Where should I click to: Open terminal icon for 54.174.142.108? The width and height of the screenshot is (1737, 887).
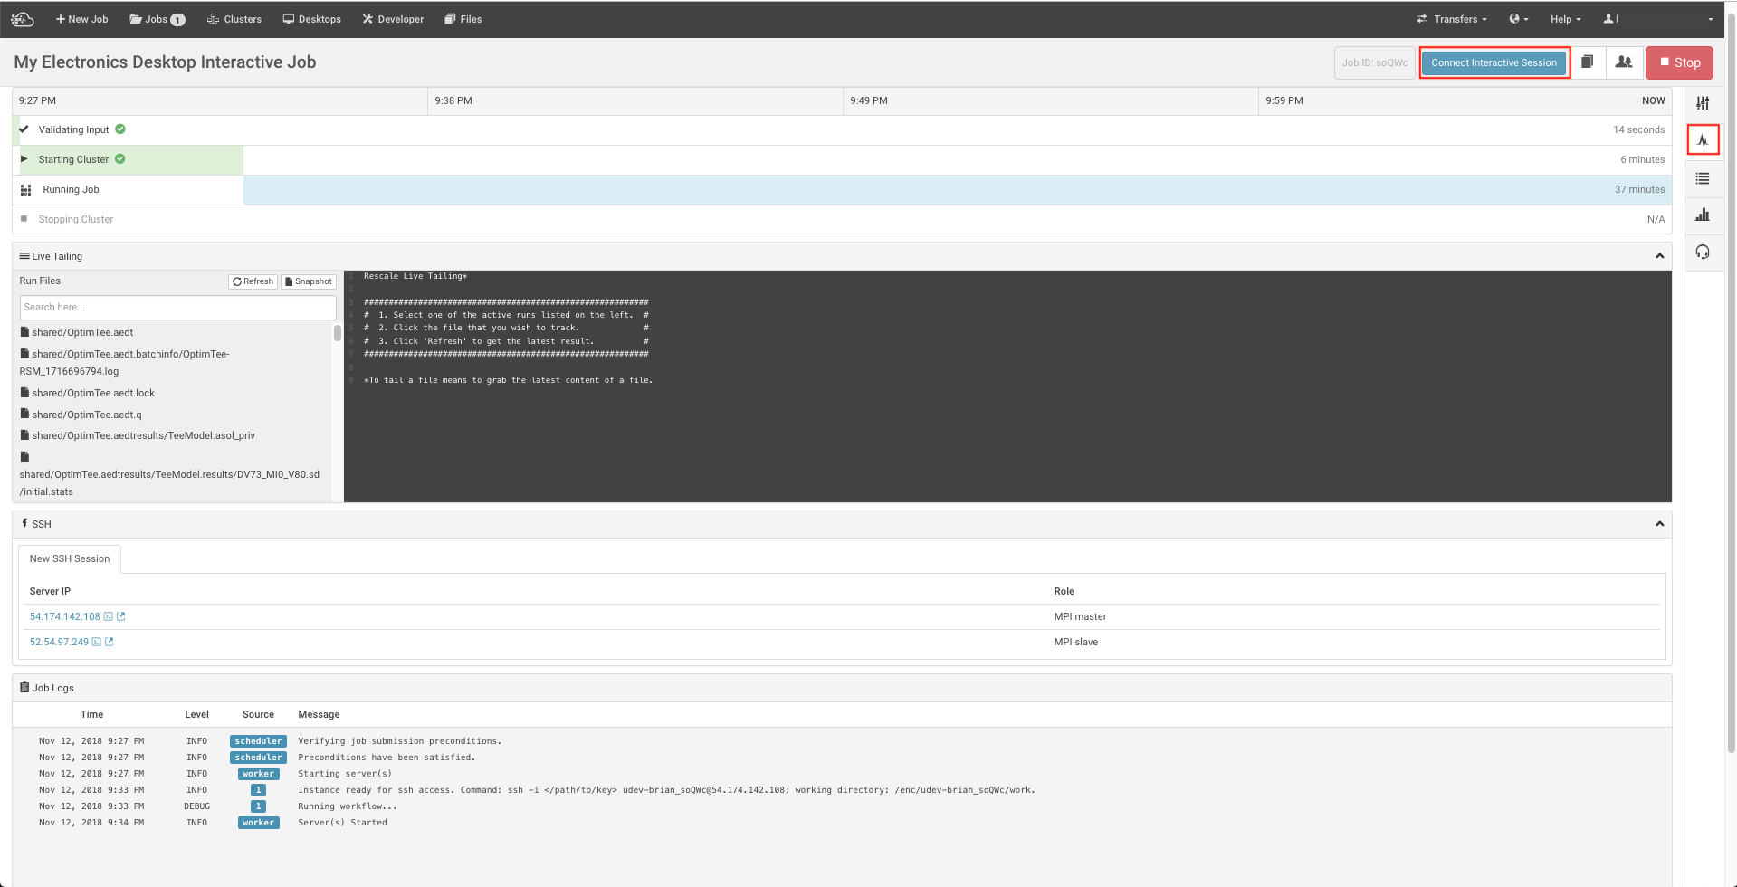point(109,616)
